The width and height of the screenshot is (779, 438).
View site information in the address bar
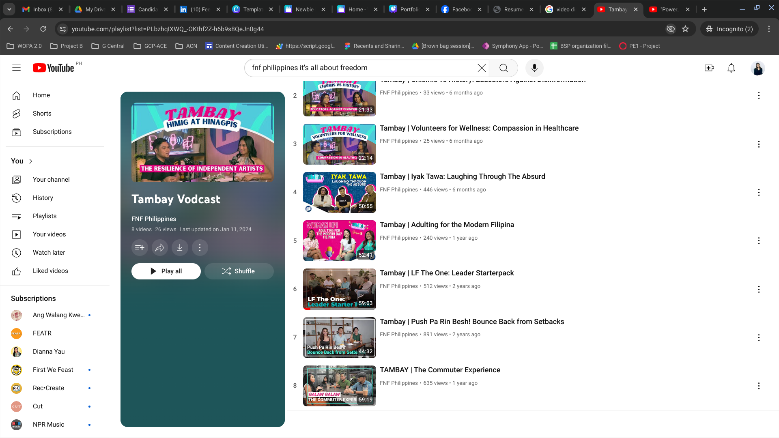tap(62, 29)
